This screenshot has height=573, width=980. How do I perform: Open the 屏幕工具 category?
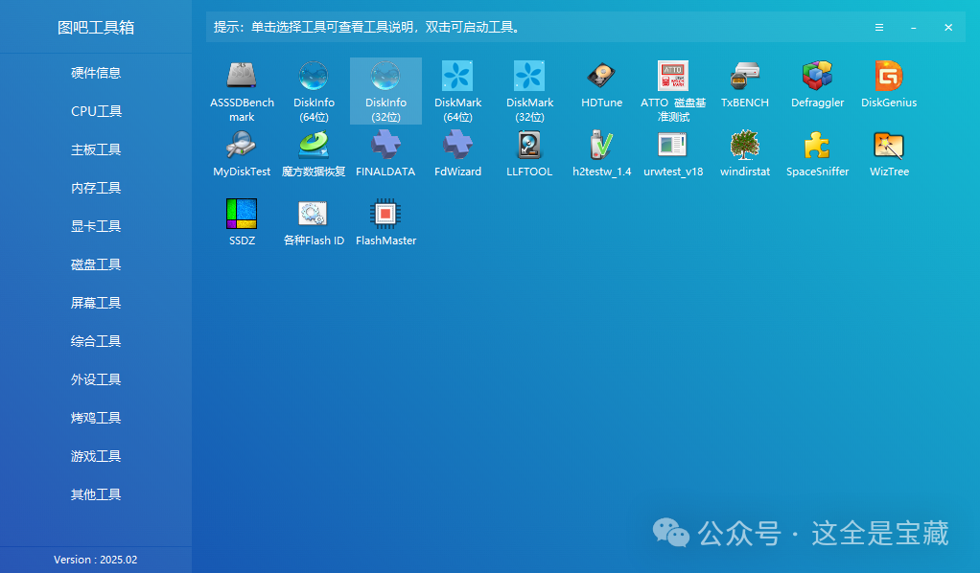pyautogui.click(x=96, y=303)
